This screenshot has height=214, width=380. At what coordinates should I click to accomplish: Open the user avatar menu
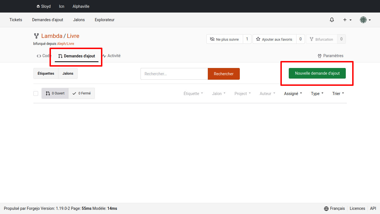pyautogui.click(x=365, y=20)
